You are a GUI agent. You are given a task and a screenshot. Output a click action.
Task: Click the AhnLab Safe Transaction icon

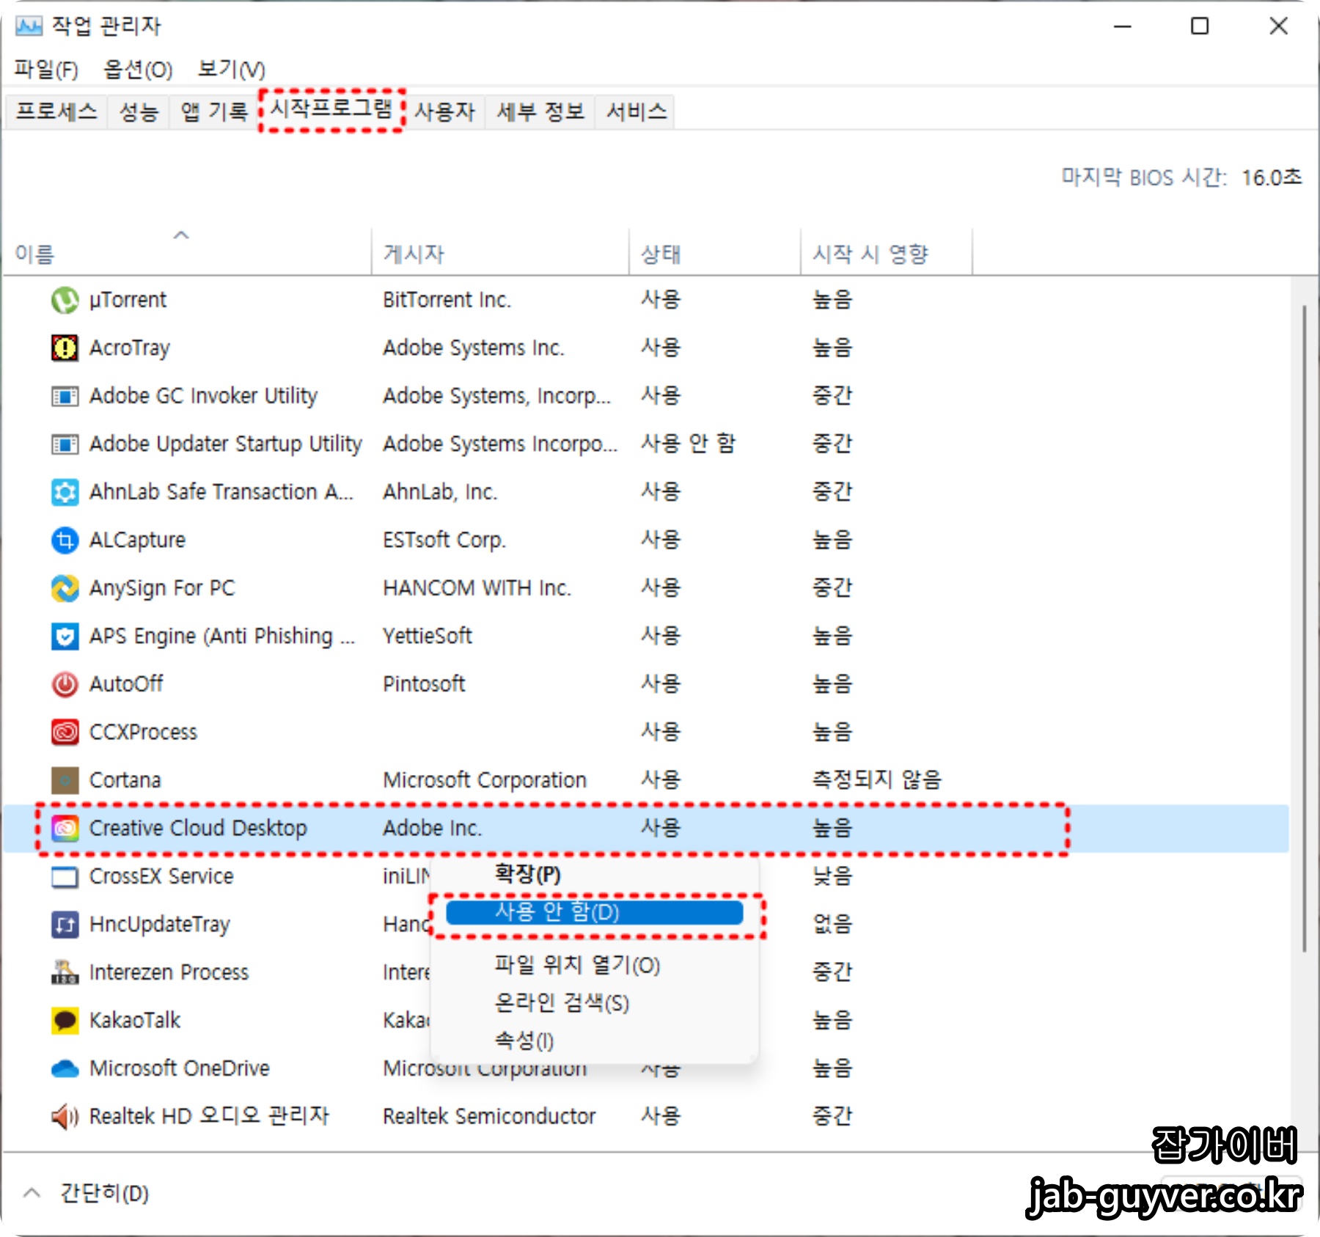(65, 492)
